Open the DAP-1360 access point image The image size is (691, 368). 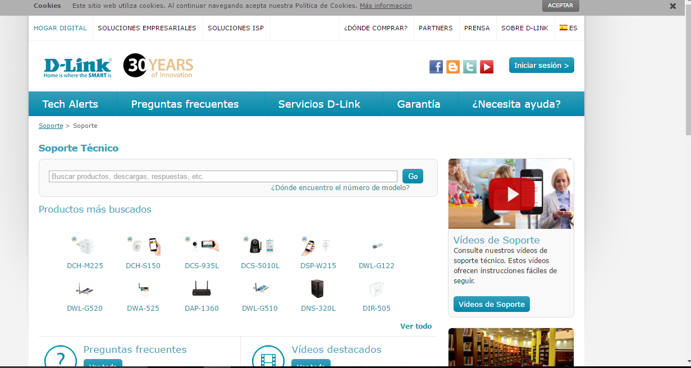202,289
